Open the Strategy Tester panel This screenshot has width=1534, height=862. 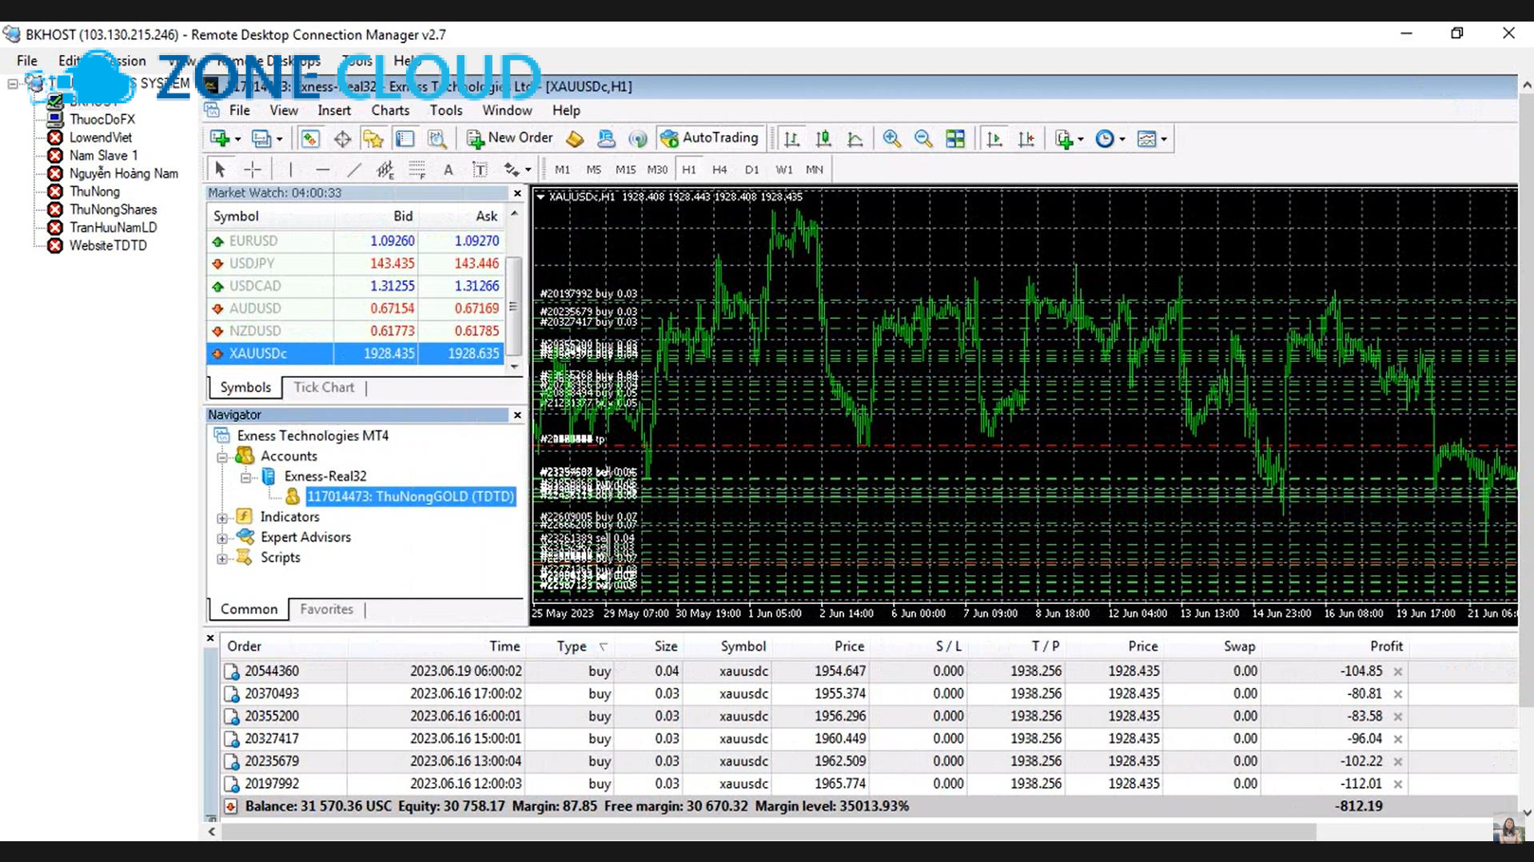pyautogui.click(x=437, y=138)
